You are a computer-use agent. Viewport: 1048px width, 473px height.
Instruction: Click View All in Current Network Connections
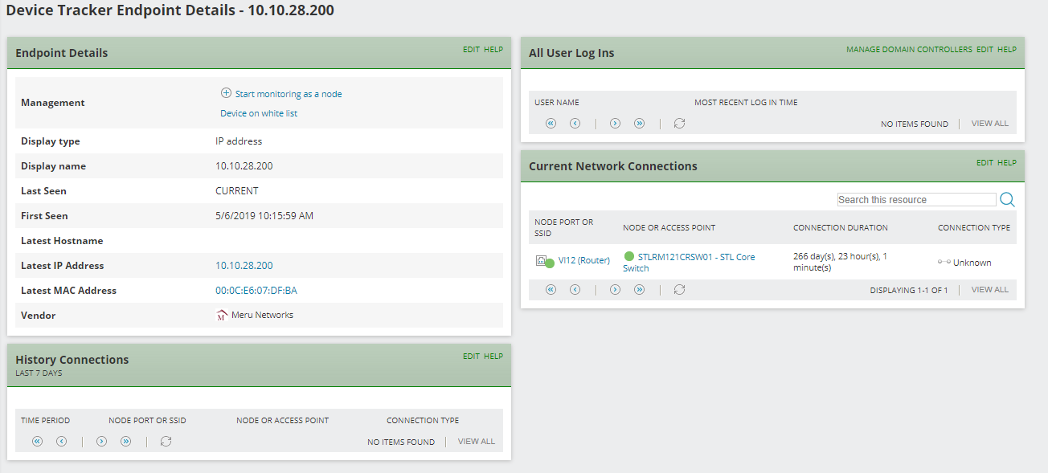tap(989, 290)
